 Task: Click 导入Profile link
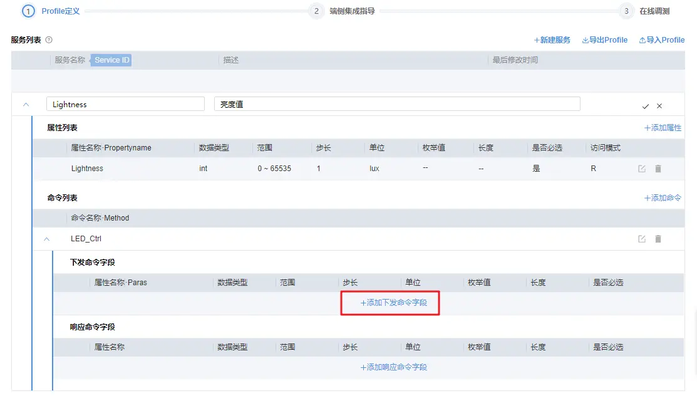(x=662, y=40)
